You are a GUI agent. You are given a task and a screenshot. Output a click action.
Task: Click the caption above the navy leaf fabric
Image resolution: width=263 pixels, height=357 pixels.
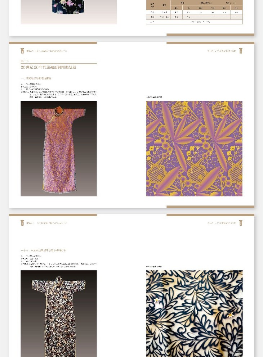(154, 267)
